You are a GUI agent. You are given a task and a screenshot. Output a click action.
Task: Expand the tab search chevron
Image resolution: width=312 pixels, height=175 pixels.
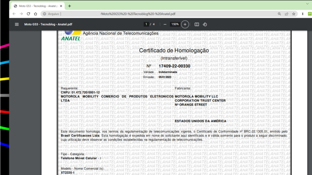tap(307, 4)
